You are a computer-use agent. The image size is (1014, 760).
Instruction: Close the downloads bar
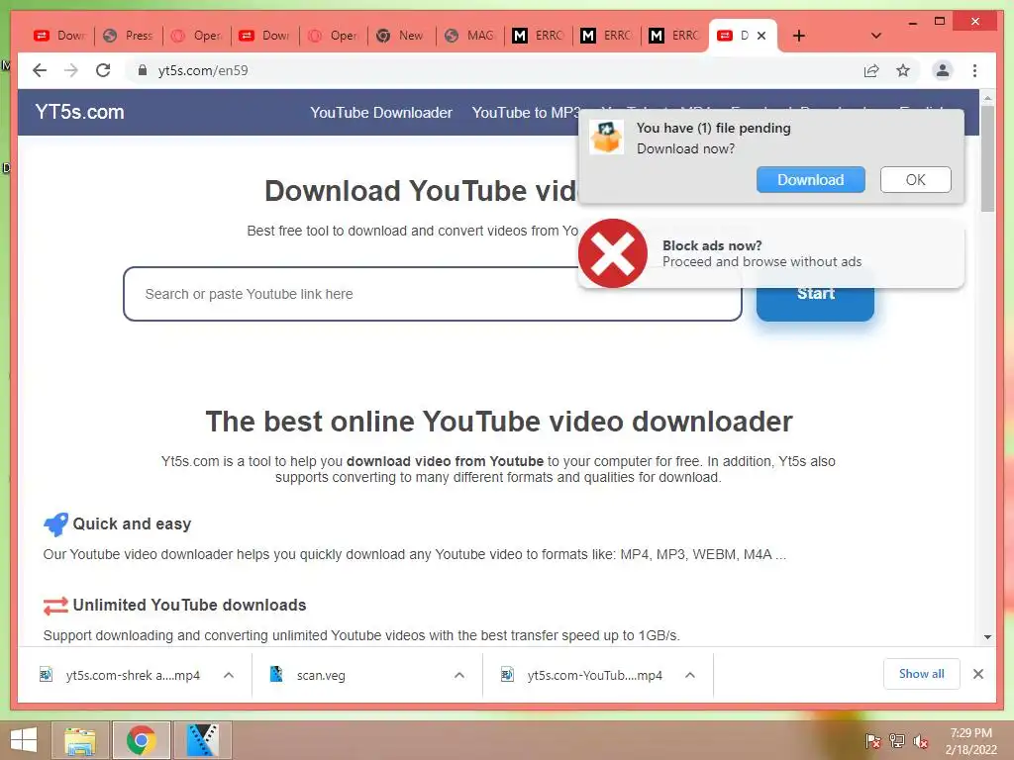point(978,674)
